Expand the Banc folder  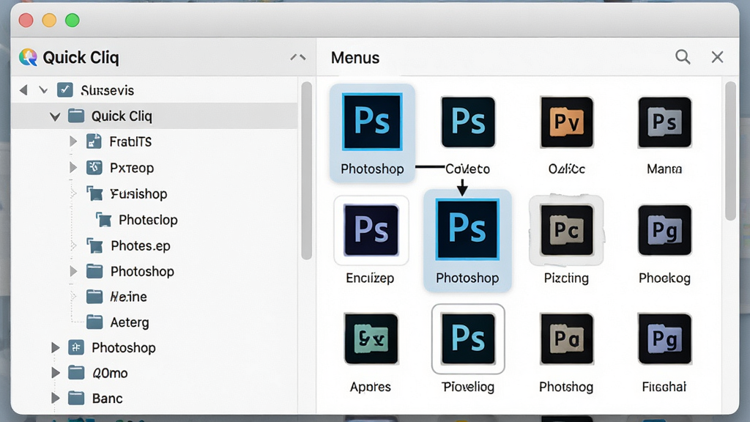pos(55,398)
